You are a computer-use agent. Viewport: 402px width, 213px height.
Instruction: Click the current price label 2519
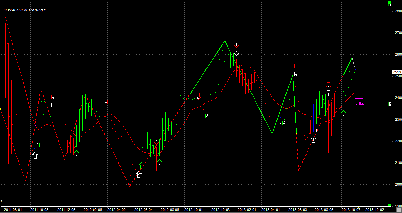click(397, 72)
